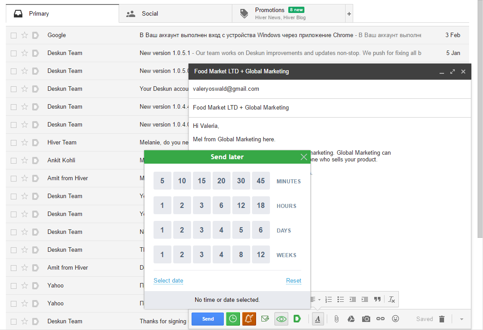The height and width of the screenshot is (330, 483).
Task: Star the Deskun Team email dated 5 Jan
Action: tap(25, 53)
